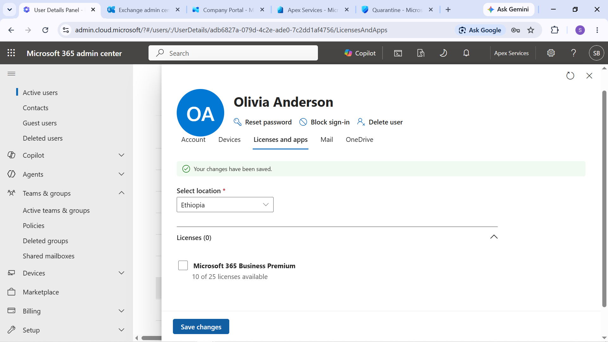Click Save changes button
The image size is (608, 342).
click(201, 326)
